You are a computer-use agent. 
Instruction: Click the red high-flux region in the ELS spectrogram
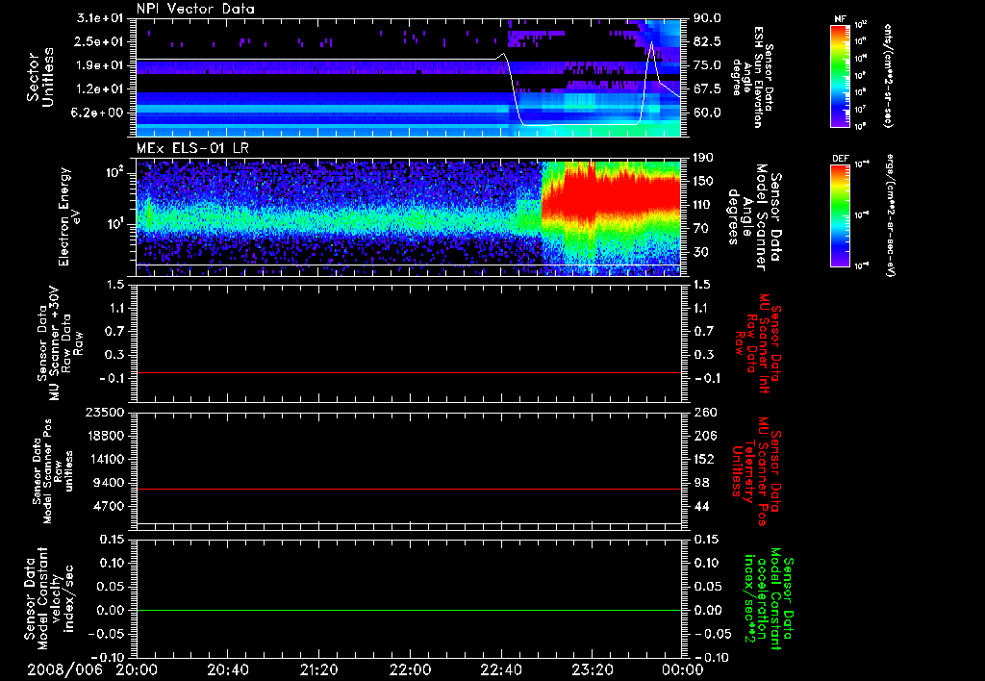[606, 197]
